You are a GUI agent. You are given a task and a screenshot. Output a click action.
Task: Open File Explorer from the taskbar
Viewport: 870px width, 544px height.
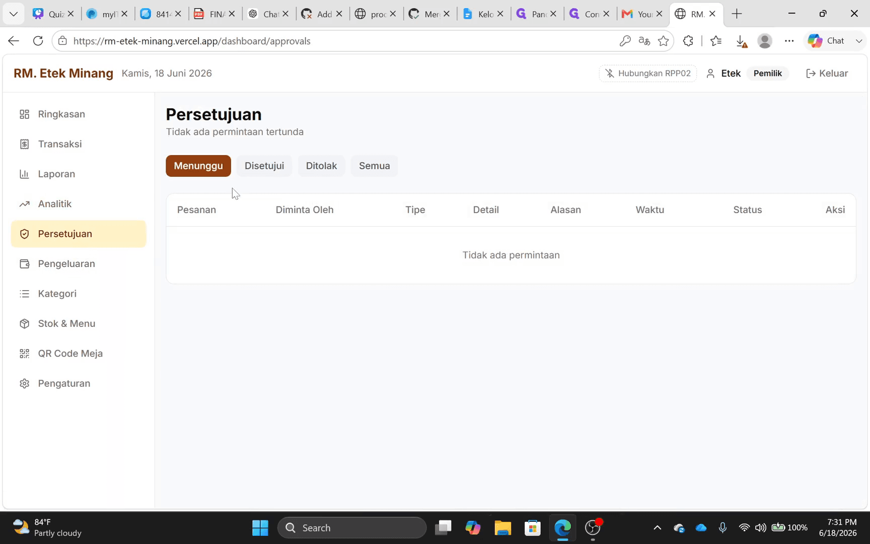pyautogui.click(x=502, y=528)
